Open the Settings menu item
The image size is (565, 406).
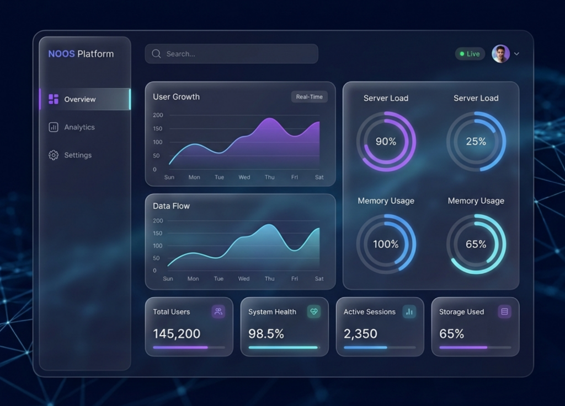click(78, 155)
